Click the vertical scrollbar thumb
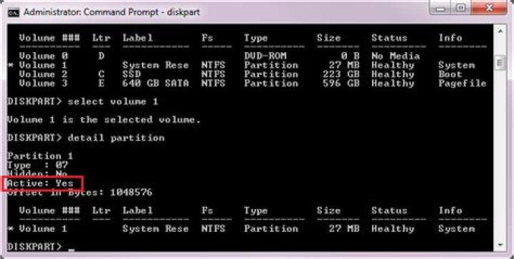Screen dimensions: 514x259 (500, 63)
